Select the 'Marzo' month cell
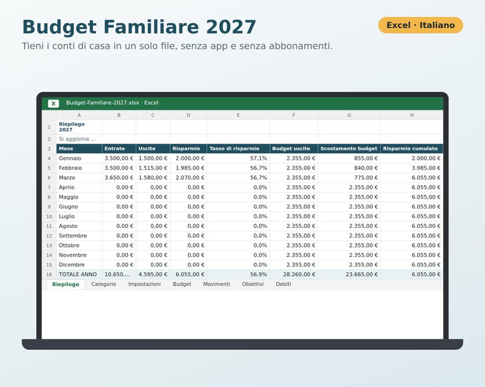 79,178
